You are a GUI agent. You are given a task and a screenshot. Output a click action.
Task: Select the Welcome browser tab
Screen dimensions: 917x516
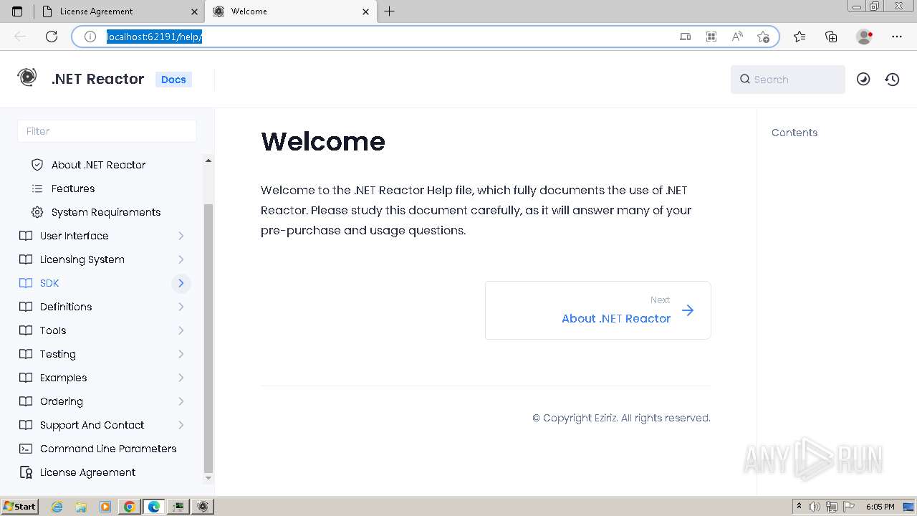coord(291,11)
